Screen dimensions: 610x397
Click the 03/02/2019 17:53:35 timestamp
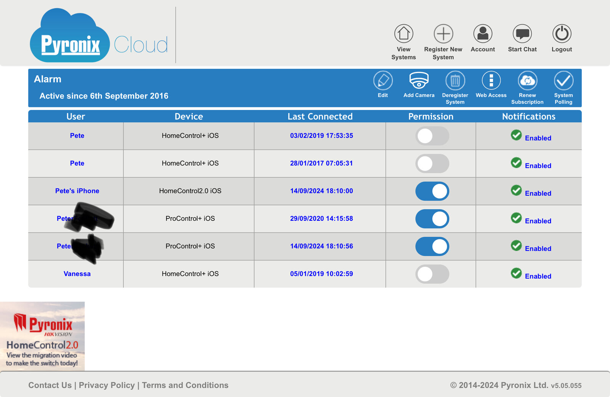321,136
